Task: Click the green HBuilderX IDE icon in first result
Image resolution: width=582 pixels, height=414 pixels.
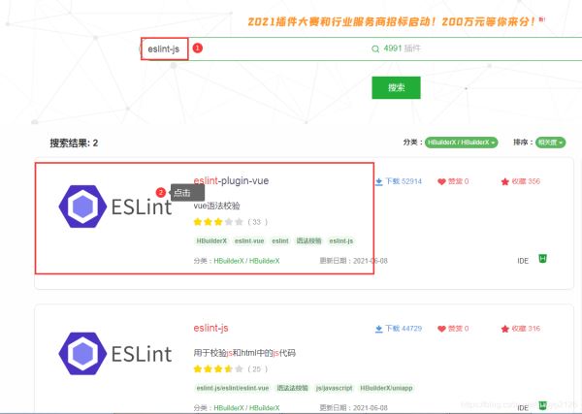Action: point(544,260)
